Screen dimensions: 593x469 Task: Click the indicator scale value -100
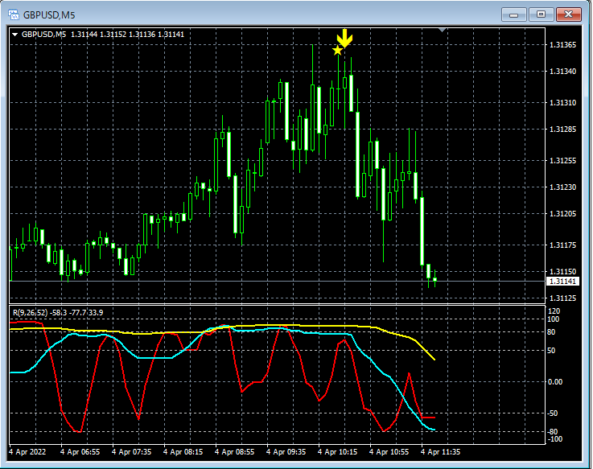pos(555,439)
